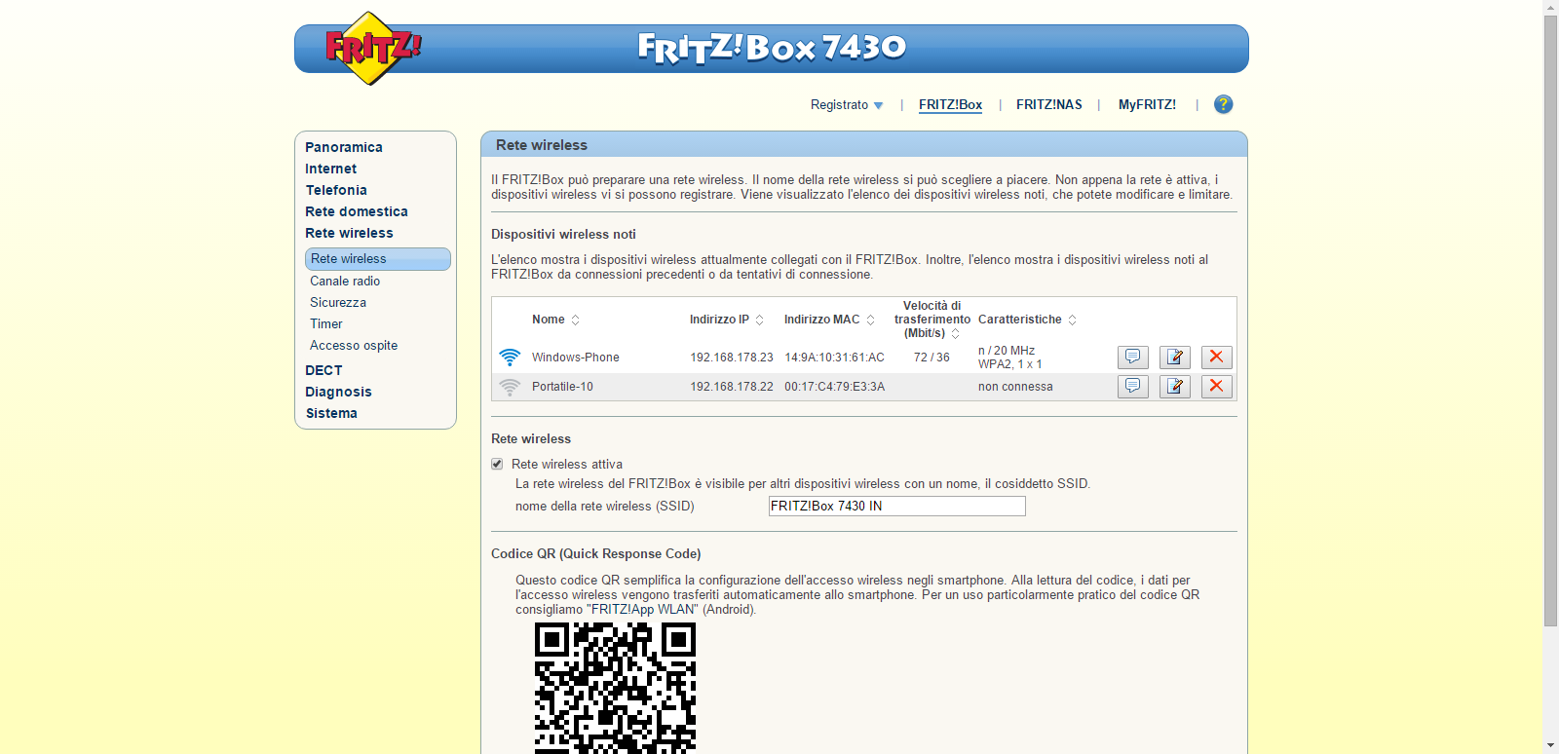Click the info icon for Portatile-10
The width and height of the screenshot is (1559, 754).
click(x=1133, y=387)
